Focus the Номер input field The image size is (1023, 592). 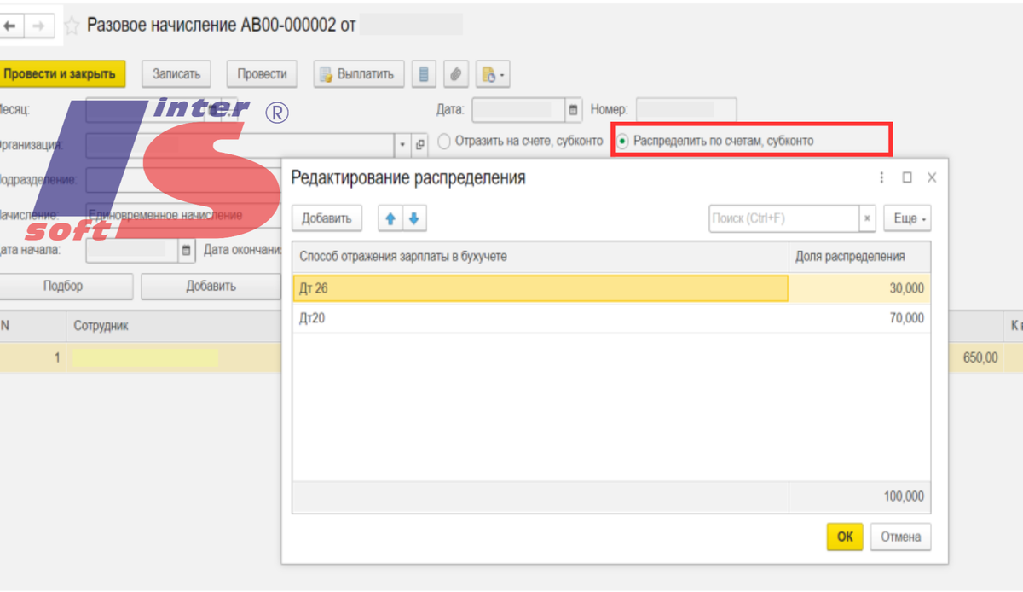[686, 110]
